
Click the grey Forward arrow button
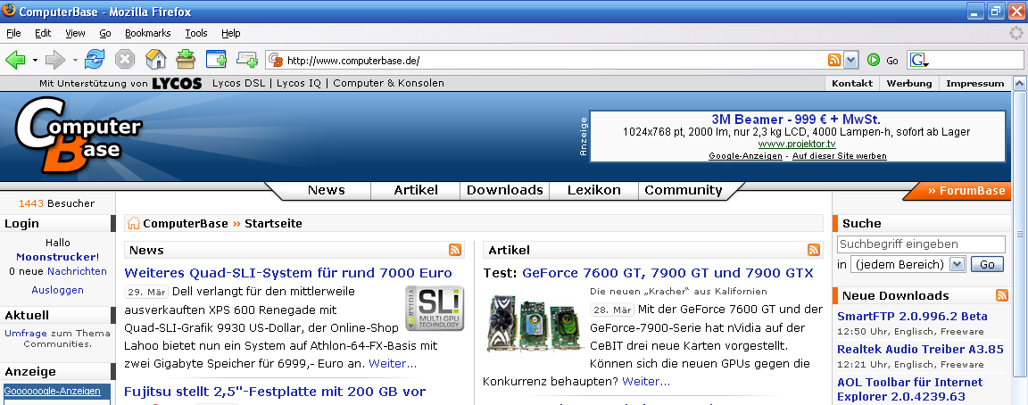click(x=55, y=61)
